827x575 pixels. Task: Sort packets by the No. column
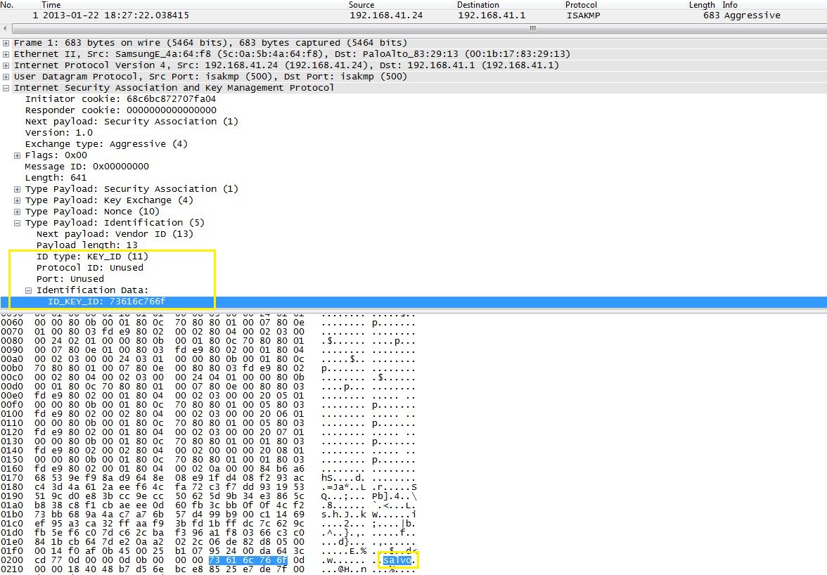point(7,5)
